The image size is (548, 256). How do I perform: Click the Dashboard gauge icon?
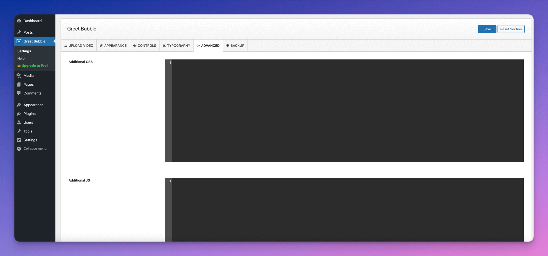[19, 21]
